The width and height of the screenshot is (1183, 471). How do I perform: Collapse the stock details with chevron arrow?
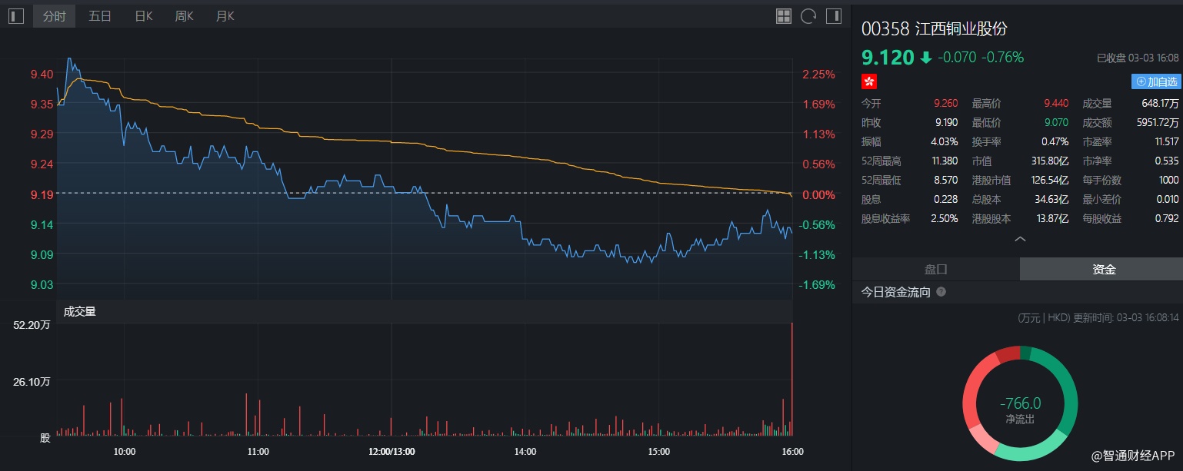click(1020, 239)
